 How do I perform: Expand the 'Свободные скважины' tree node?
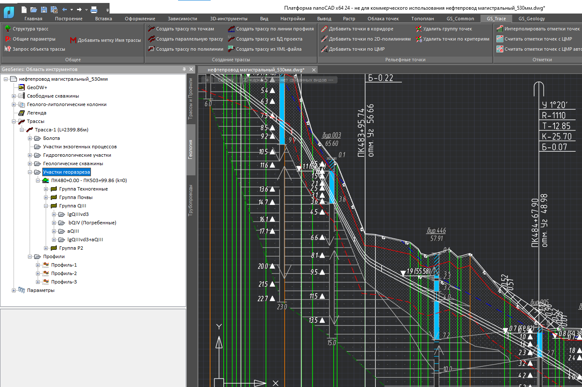(x=14, y=96)
